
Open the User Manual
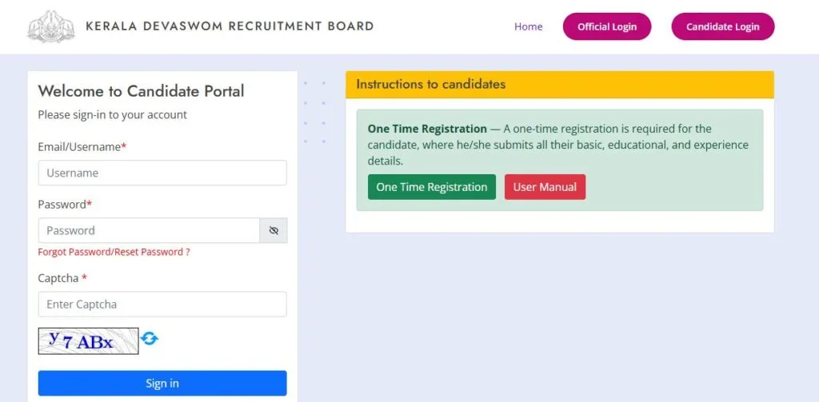545,187
